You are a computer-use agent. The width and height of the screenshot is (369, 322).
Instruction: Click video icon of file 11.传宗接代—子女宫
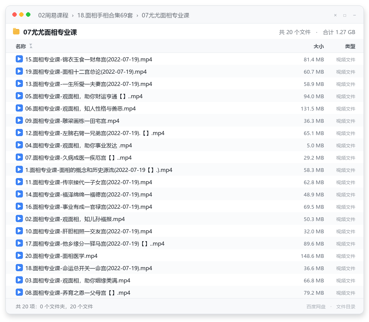[19, 182]
